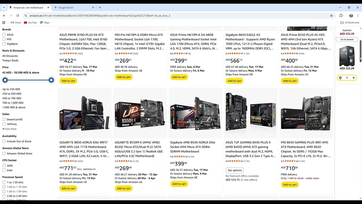Click minimum price slider handle
The width and height of the screenshot is (362, 204).
[5, 80]
